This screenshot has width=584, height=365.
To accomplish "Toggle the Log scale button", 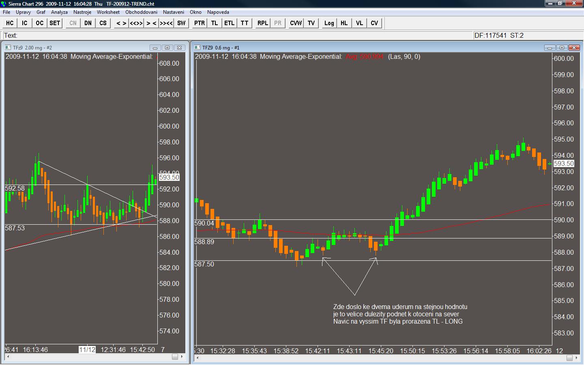I will [x=329, y=23].
